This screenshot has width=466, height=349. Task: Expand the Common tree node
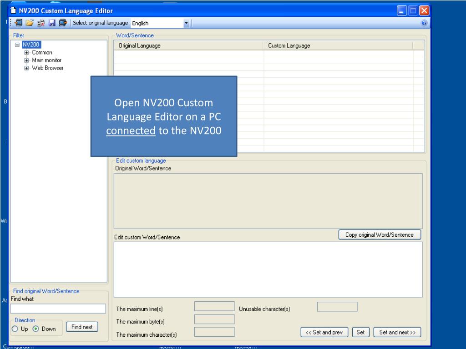(26, 53)
